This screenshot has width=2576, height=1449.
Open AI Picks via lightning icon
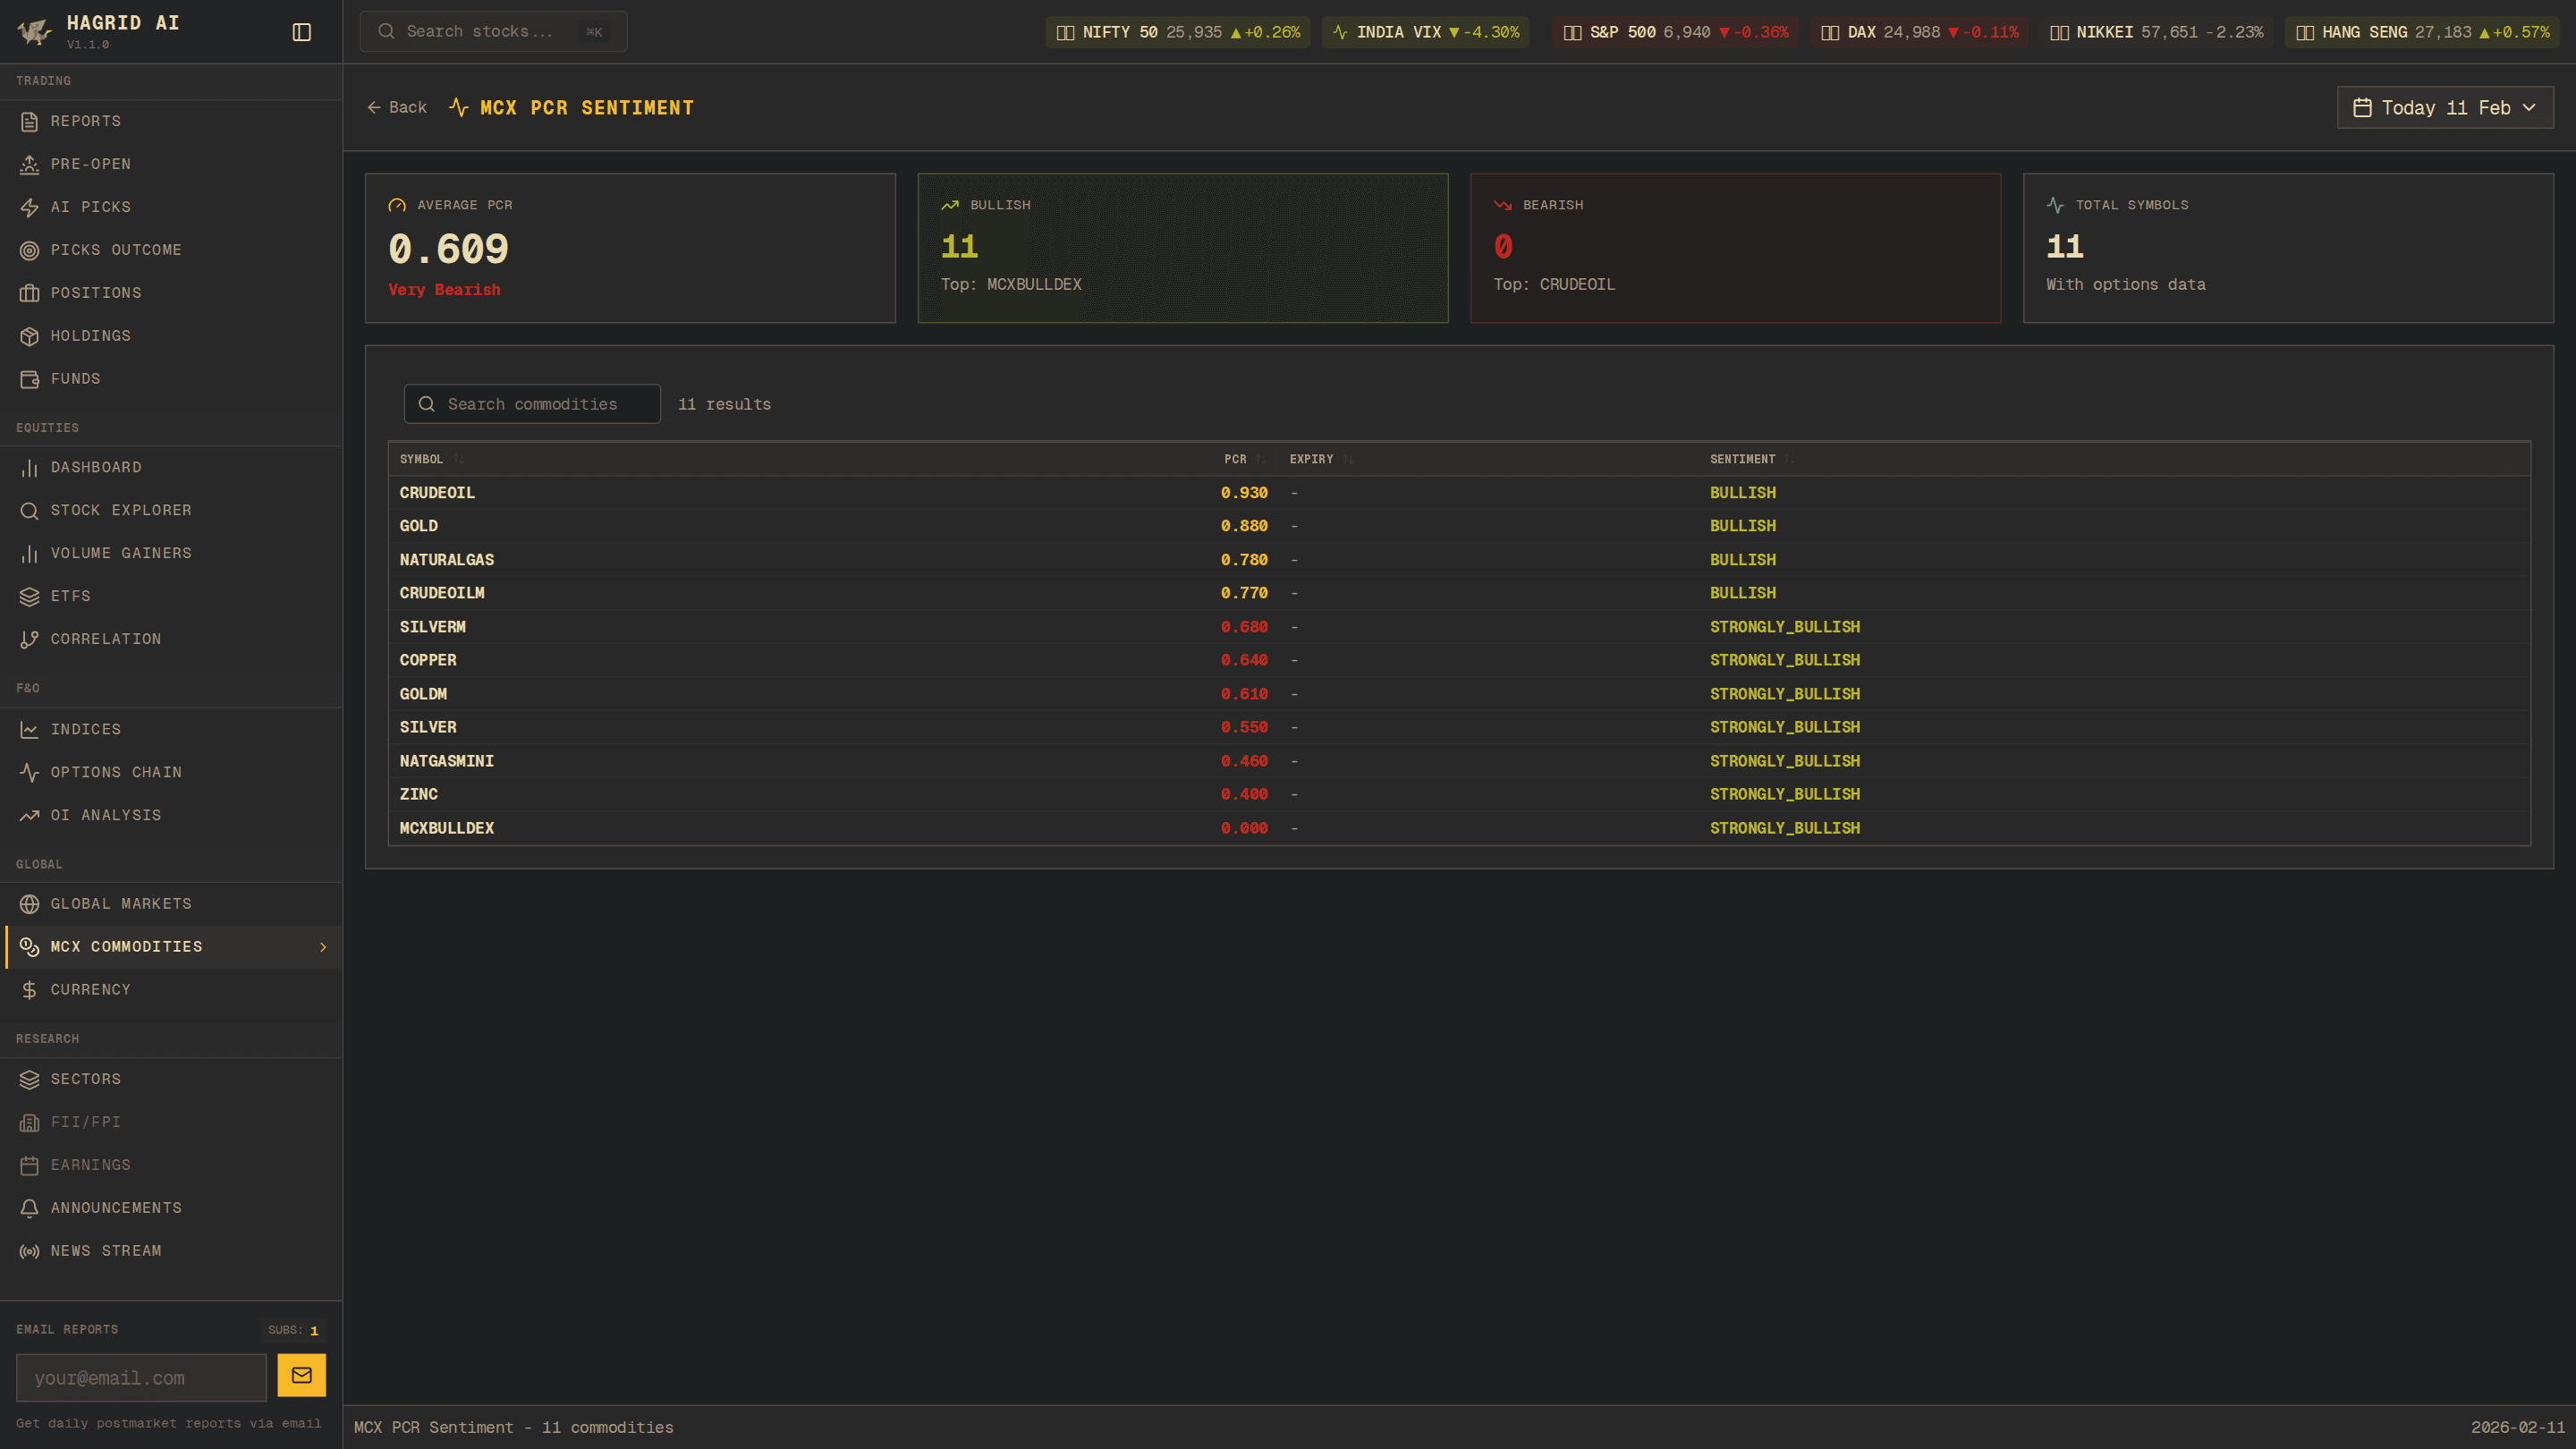pyautogui.click(x=29, y=207)
